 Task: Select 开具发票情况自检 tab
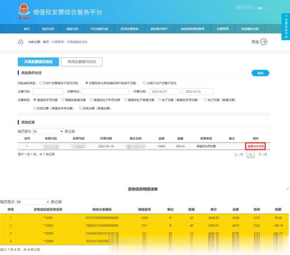(x=38, y=62)
